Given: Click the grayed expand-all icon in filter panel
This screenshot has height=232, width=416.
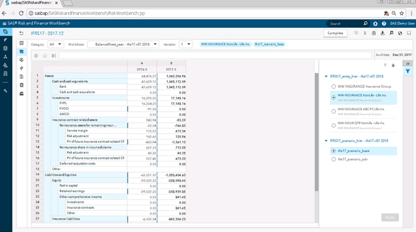Looking at the screenshot, I should 385,65.
